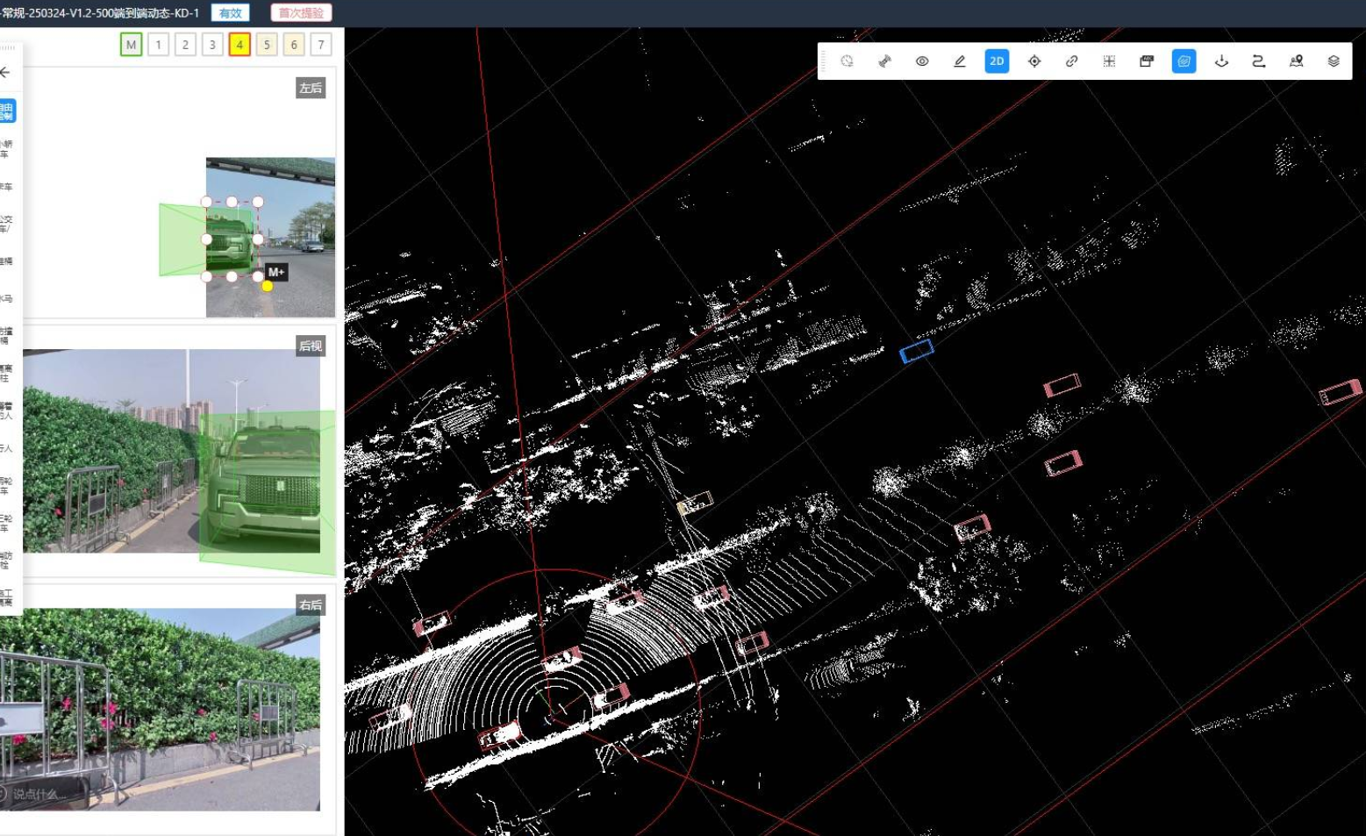Click the M+ tag on the box
The width and height of the screenshot is (1366, 836).
(275, 272)
